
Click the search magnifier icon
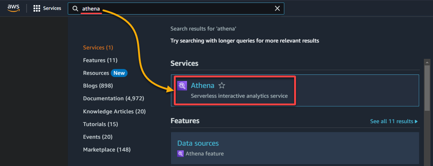[75, 8]
